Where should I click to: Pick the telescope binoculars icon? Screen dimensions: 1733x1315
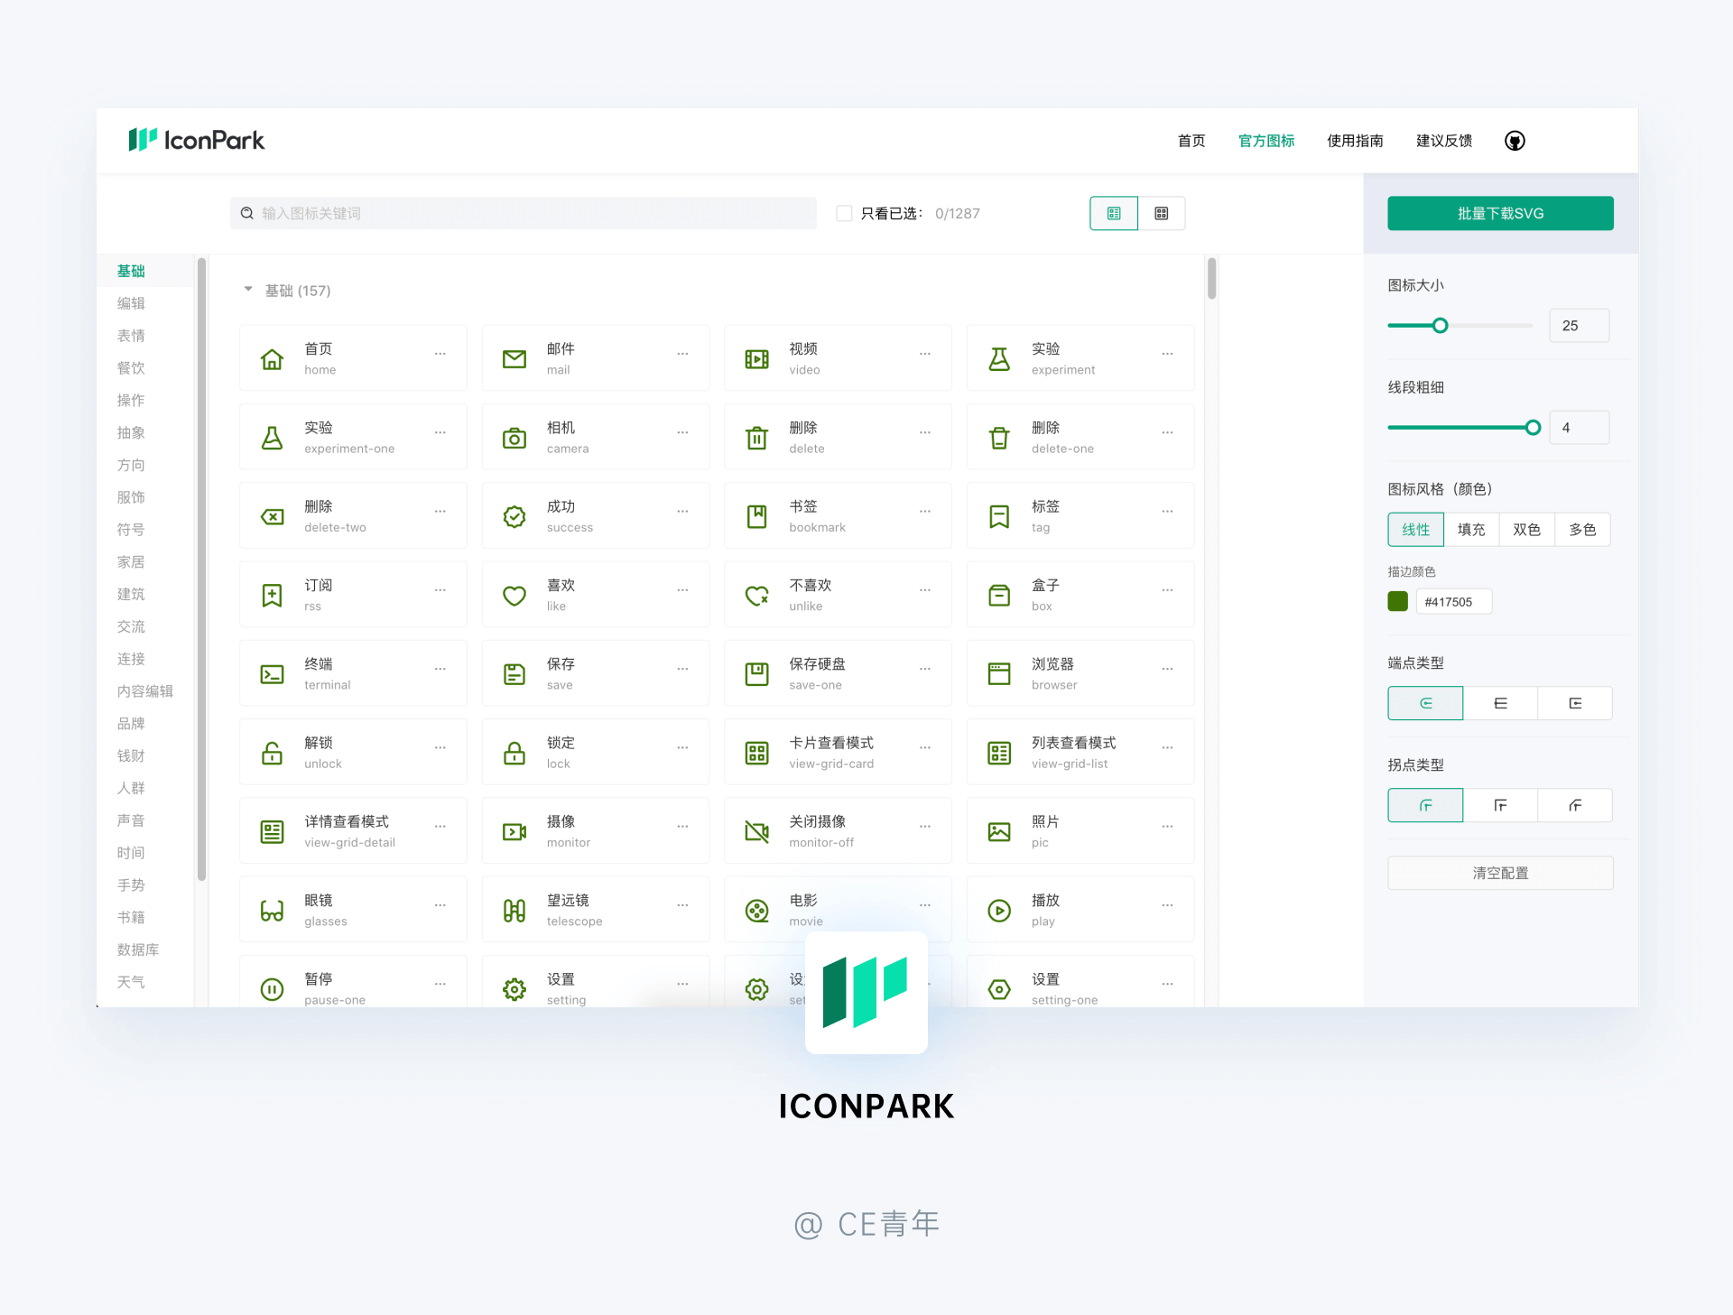(514, 911)
